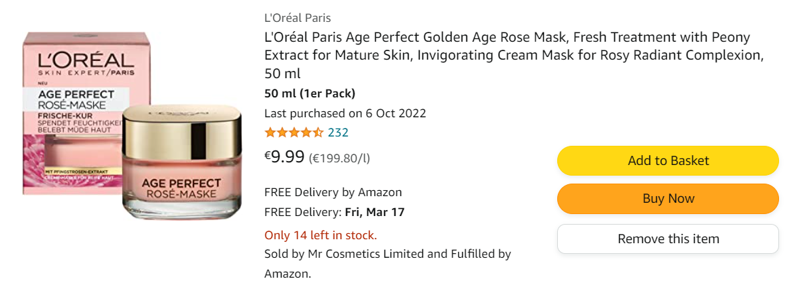The width and height of the screenshot is (789, 281).
Task: Remove this item from the list
Action: click(x=667, y=239)
